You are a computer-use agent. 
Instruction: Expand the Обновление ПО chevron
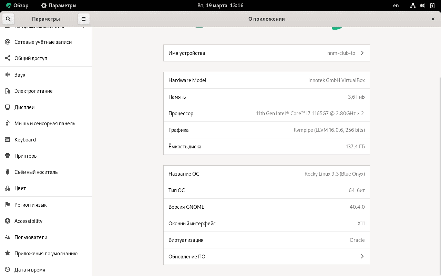(x=362, y=256)
